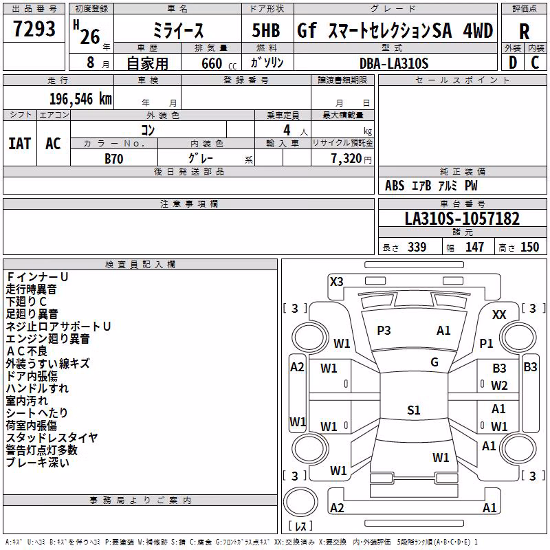The height and width of the screenshot is (550, 550).
Task: Select the 後日発送部品 section header
Action: coord(188,171)
